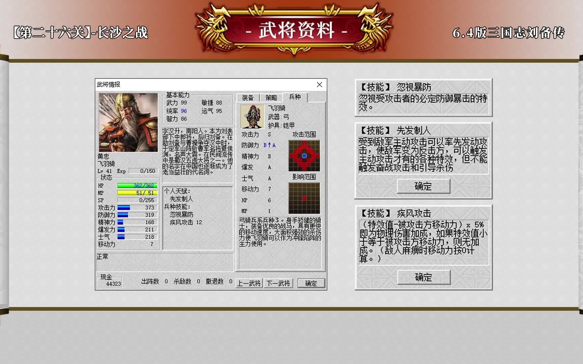Click the 士气 218 stat bar

point(137,237)
